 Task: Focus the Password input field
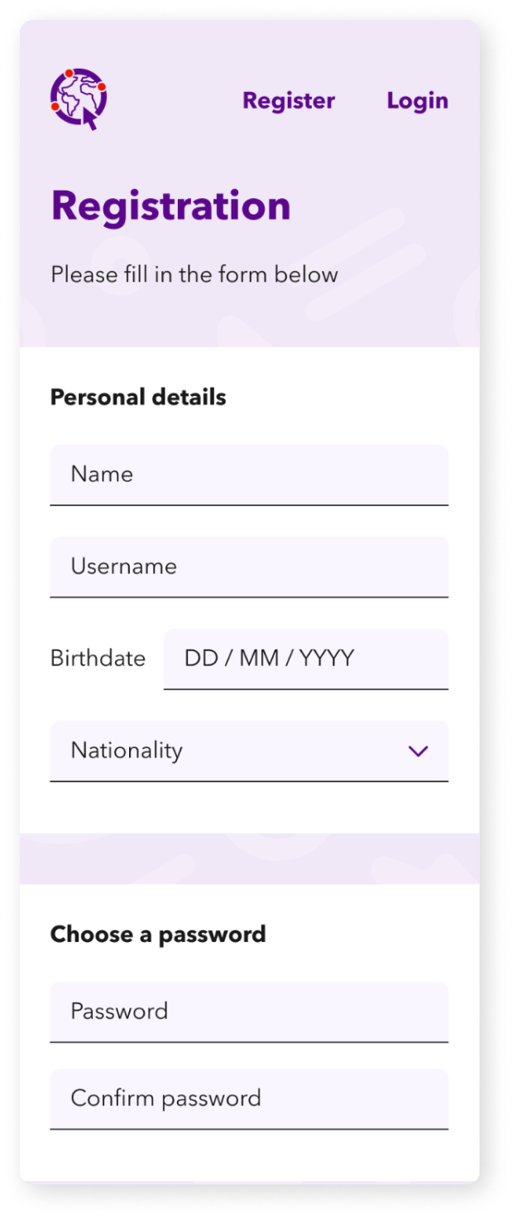(x=248, y=1012)
